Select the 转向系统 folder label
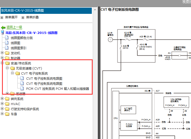Viewport: 191px width, 139px height. tap(17, 99)
